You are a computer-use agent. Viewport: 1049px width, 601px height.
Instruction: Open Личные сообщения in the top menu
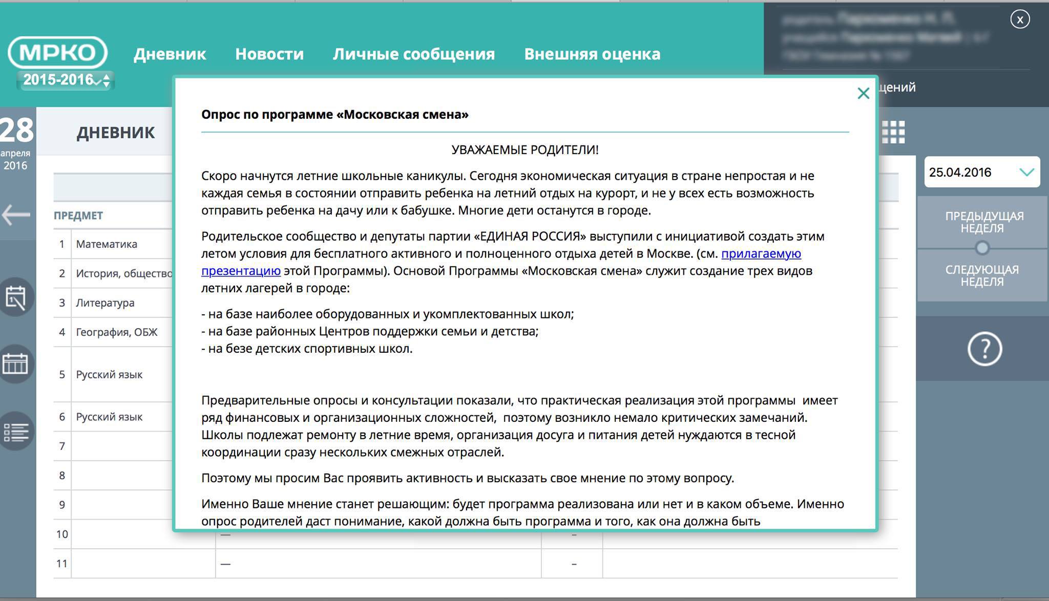tap(413, 54)
